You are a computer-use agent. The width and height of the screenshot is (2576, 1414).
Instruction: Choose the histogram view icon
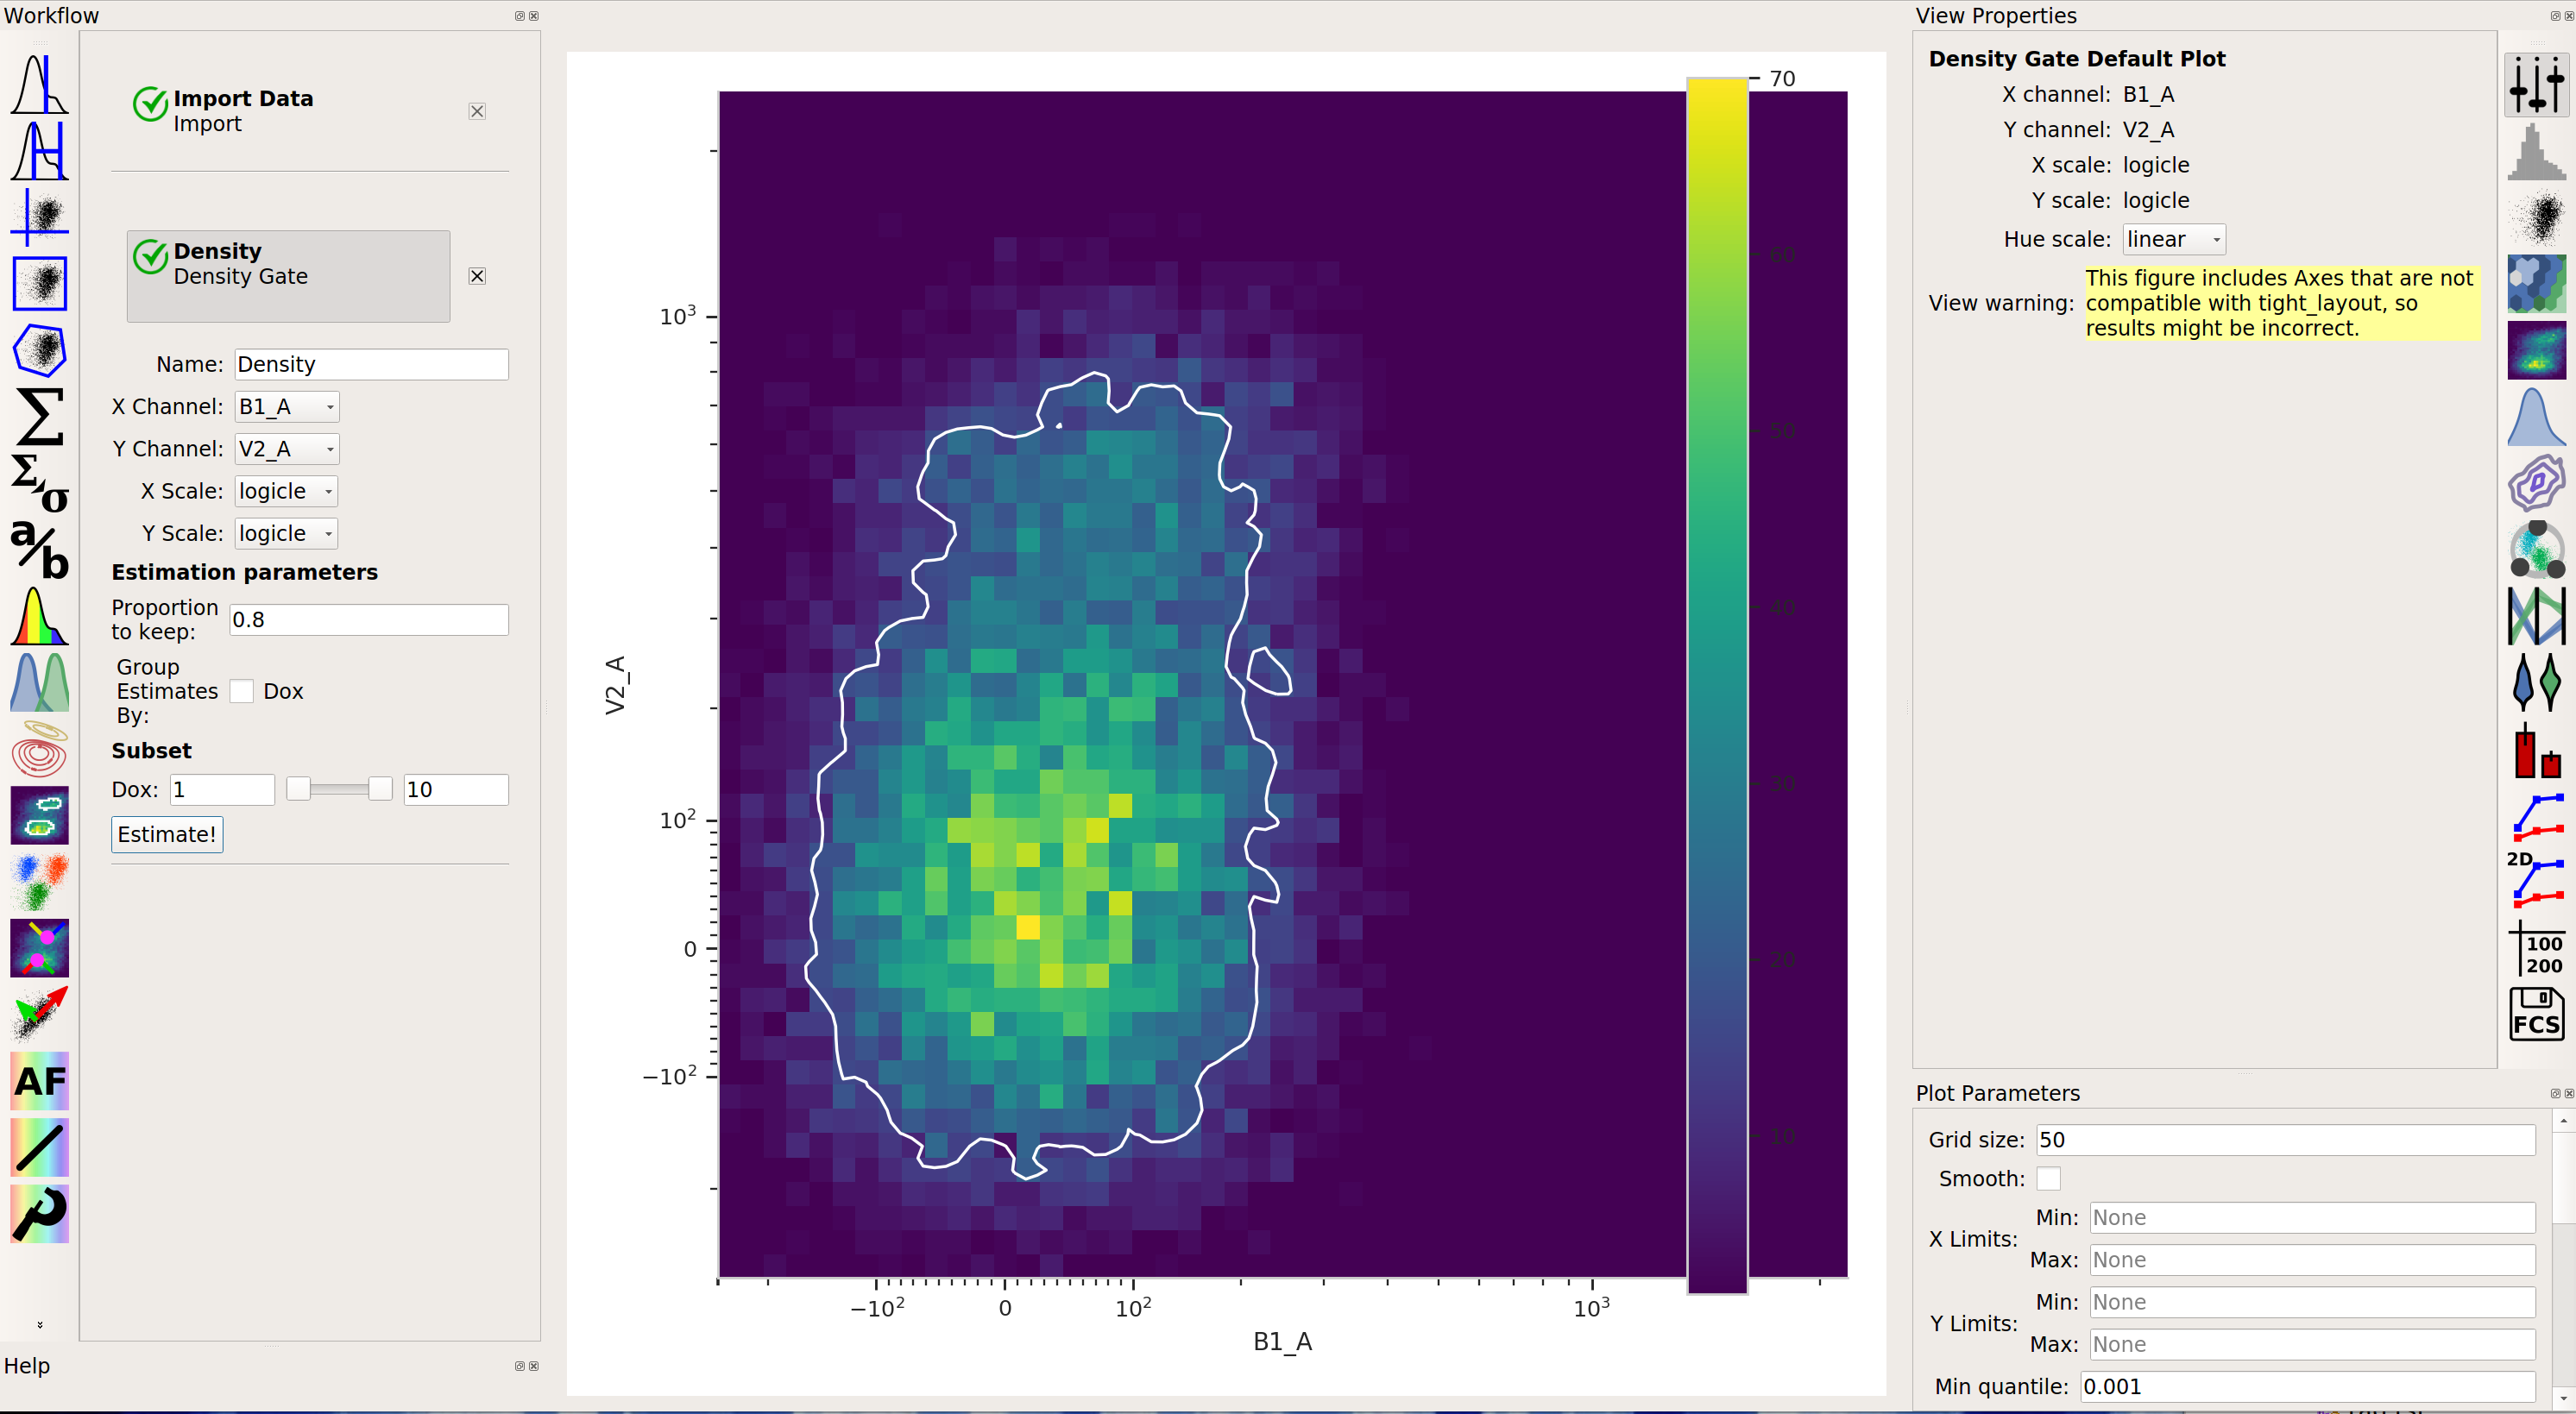pyautogui.click(x=2536, y=152)
